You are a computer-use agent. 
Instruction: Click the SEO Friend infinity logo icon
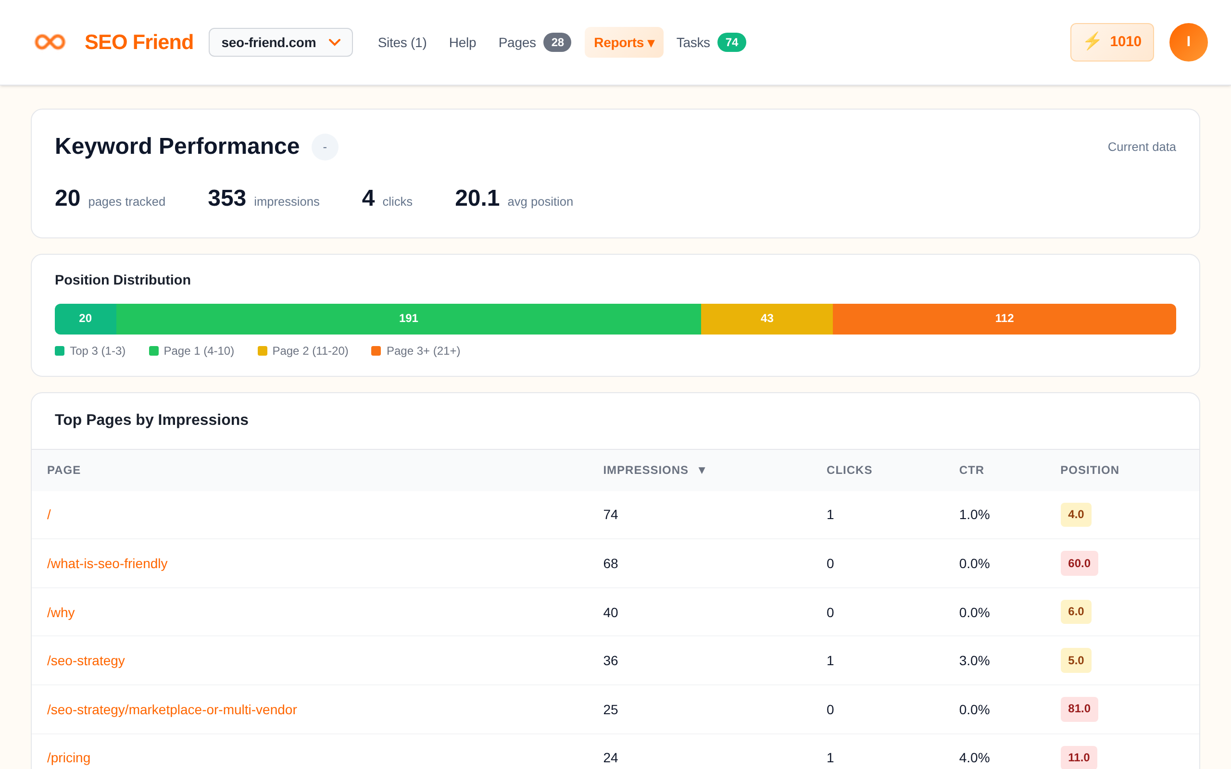[50, 42]
